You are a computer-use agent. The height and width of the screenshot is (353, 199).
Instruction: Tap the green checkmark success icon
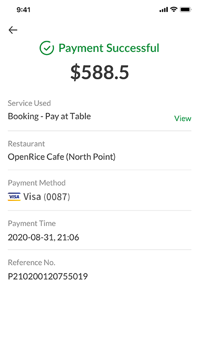(47, 48)
